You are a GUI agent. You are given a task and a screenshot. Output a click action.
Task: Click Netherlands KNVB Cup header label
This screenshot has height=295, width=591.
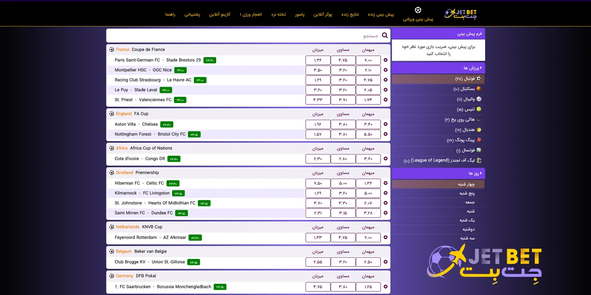[139, 227]
